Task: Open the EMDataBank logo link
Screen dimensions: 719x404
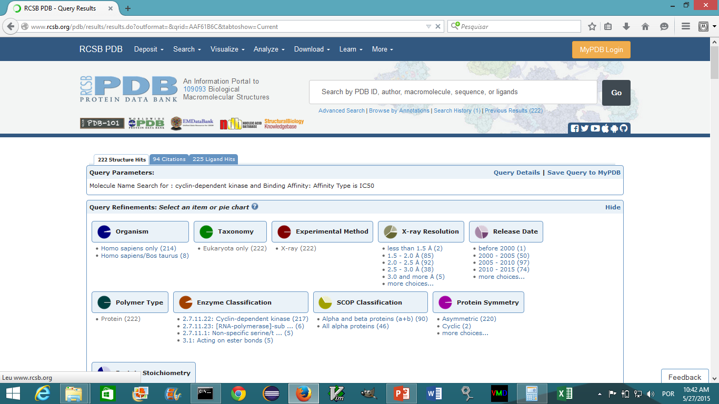Action: pyautogui.click(x=193, y=123)
